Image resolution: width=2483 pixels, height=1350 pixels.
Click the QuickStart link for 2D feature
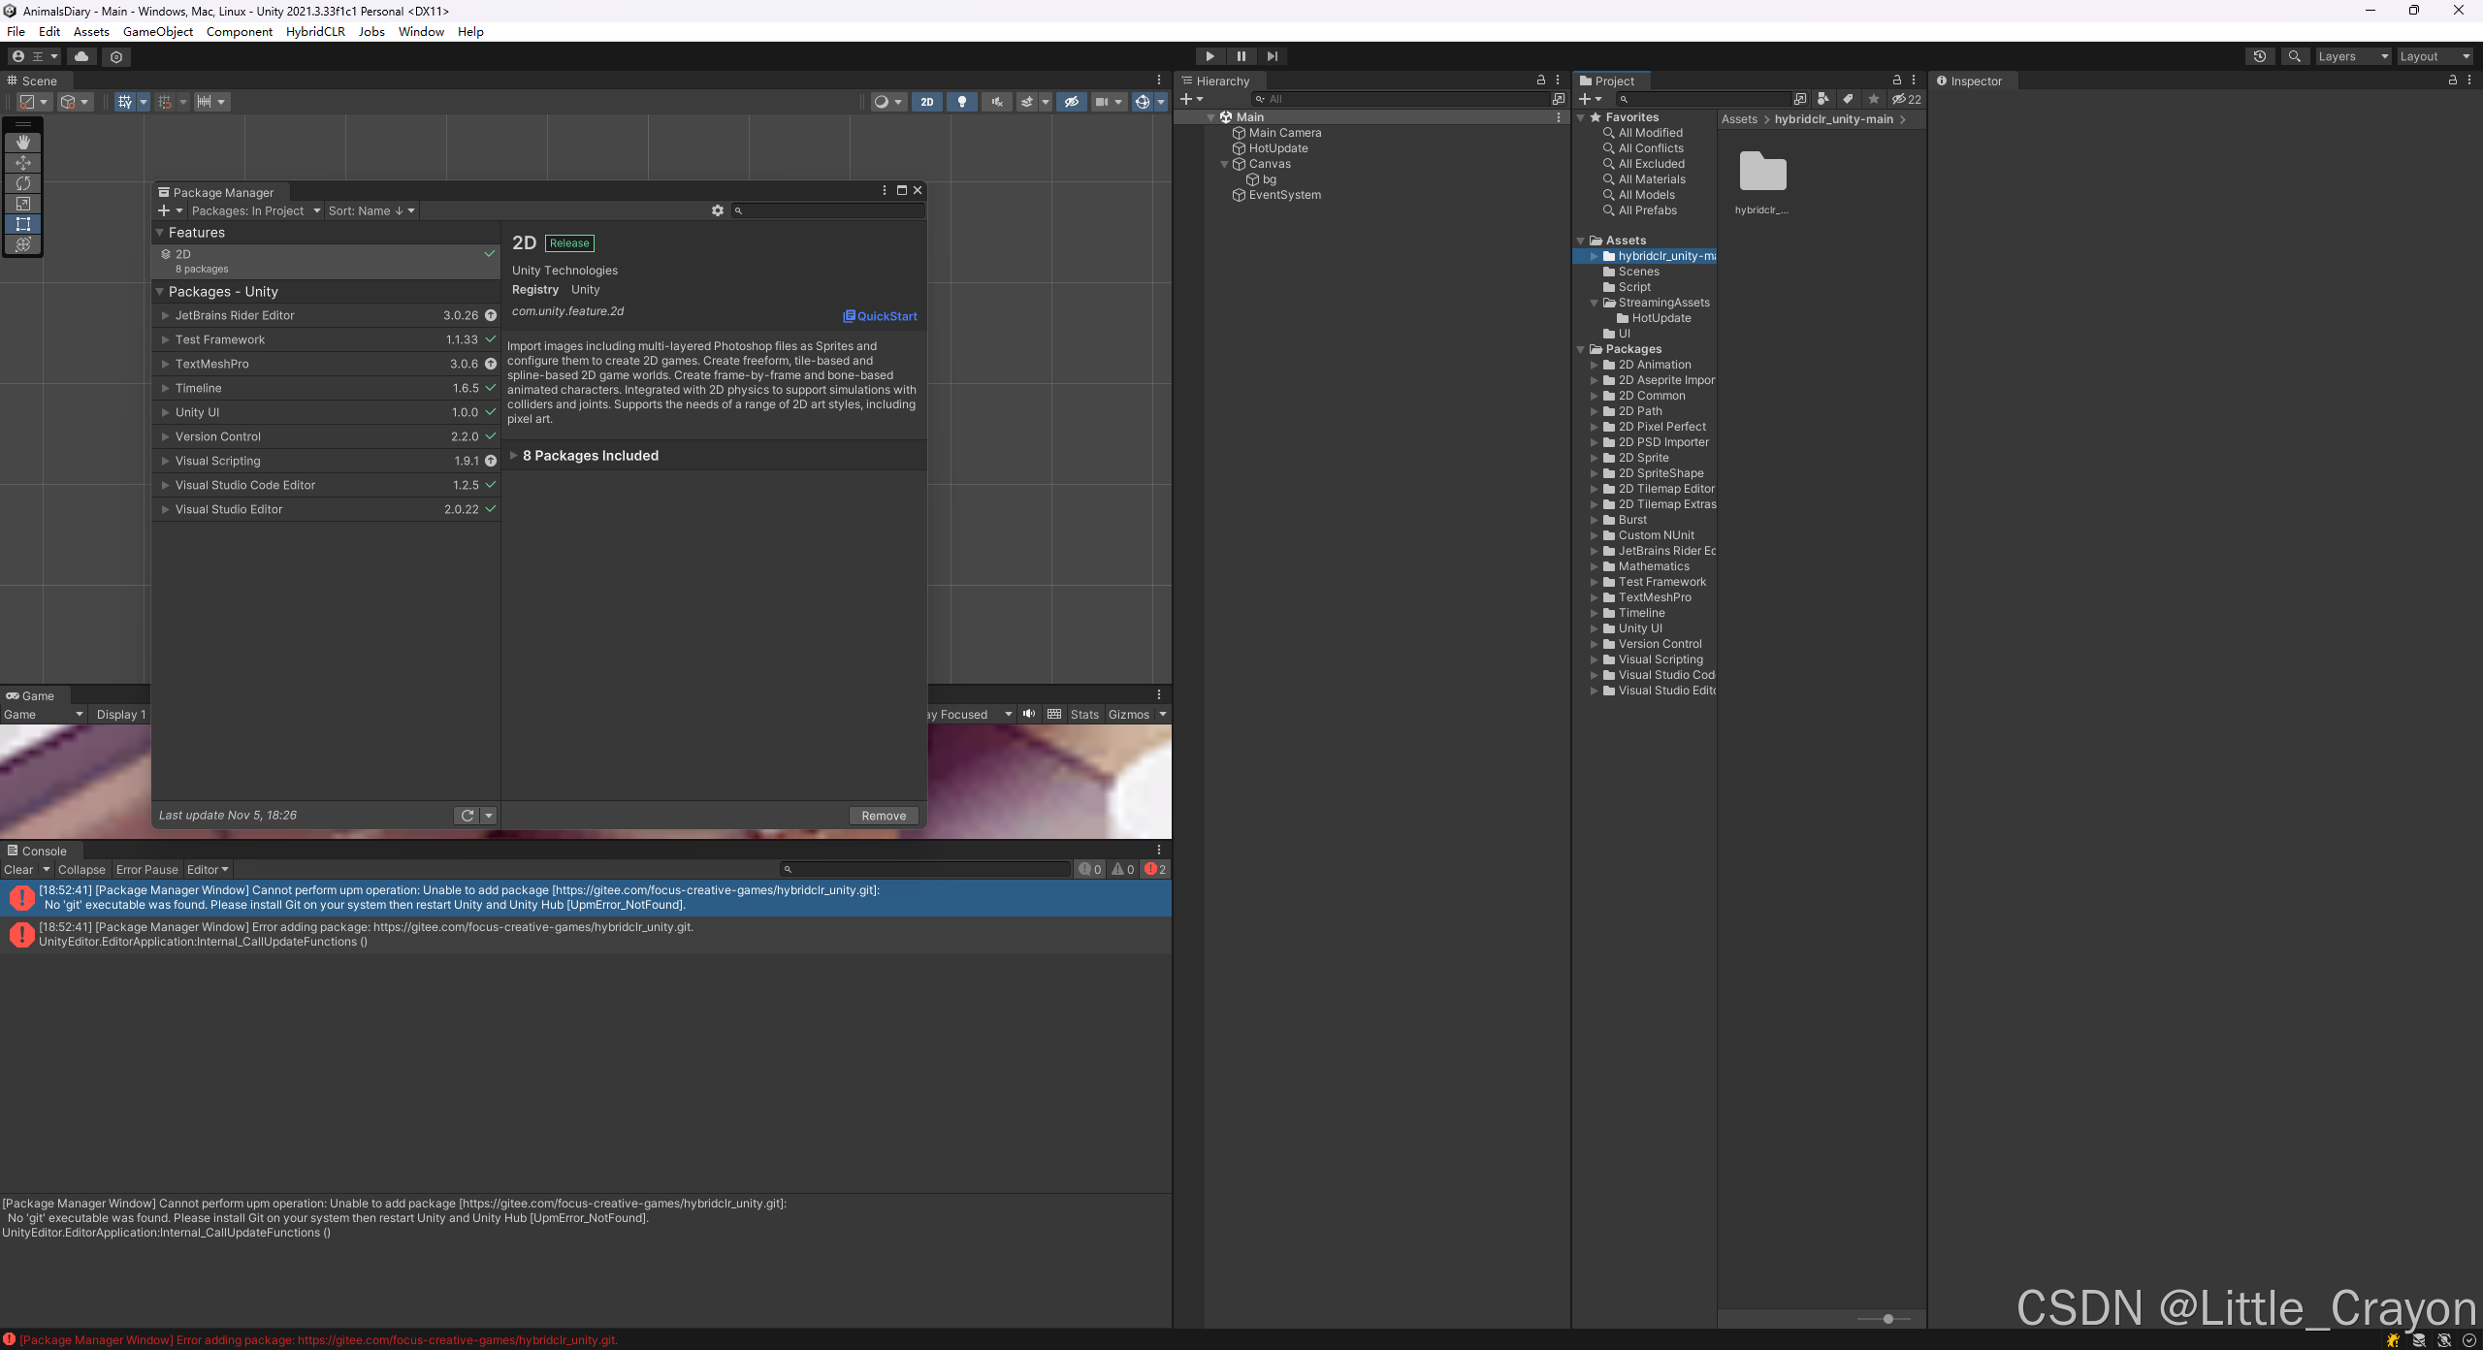pos(879,315)
